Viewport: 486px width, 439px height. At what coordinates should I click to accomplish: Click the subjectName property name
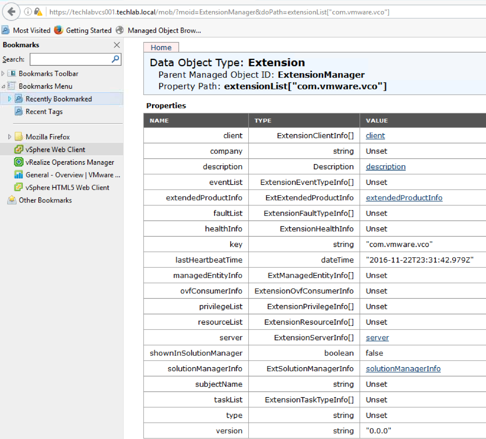coord(219,384)
